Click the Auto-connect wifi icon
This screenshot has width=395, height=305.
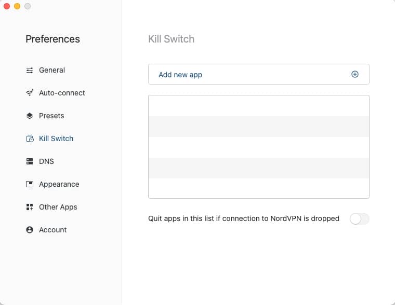click(x=30, y=93)
